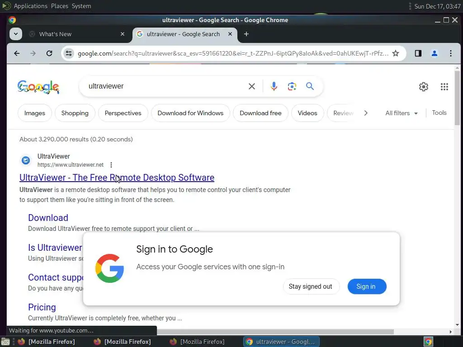The width and height of the screenshot is (463, 347).
Task: Open the Chrome three-dot menu
Action: (x=451, y=53)
